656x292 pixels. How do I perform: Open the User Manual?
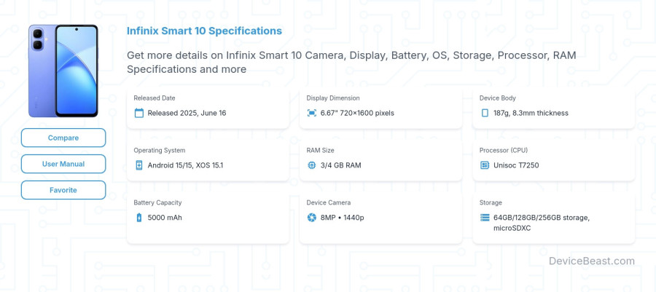click(63, 164)
